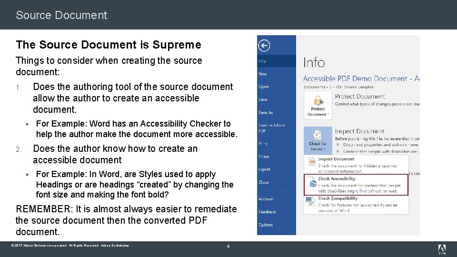Click the Documents » PDF Source Samples path

[x=338, y=87]
